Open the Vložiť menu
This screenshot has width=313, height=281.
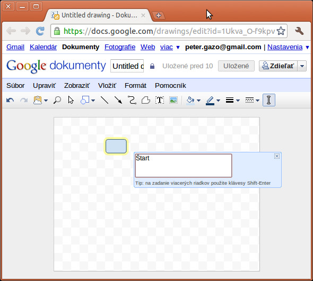107,86
